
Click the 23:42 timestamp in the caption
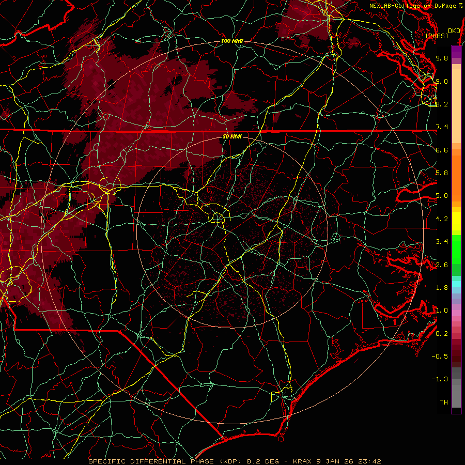(x=371, y=461)
